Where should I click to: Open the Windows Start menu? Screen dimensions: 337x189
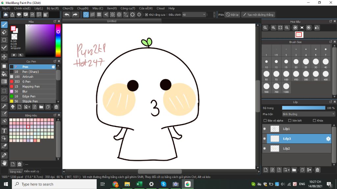tap(6, 184)
